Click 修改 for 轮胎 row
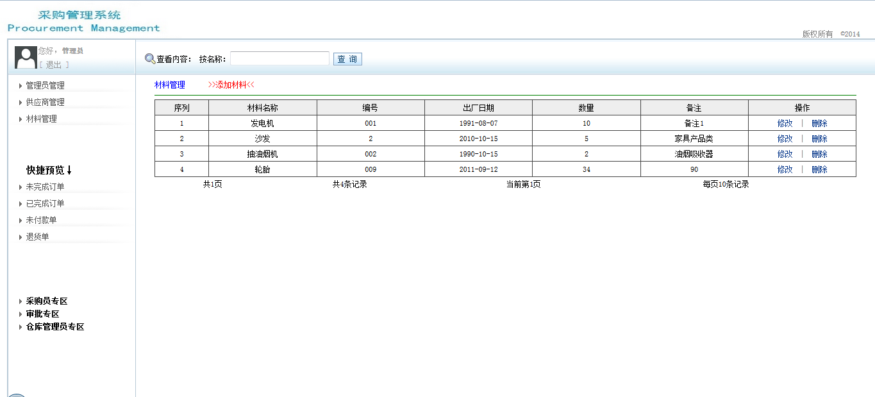 (785, 169)
